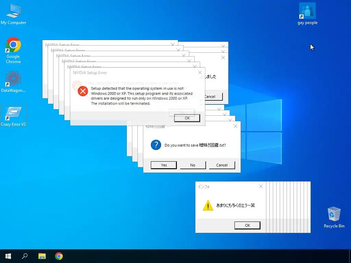Close the save .txt question dialog
This screenshot has height=263, width=351.
pos(235,126)
